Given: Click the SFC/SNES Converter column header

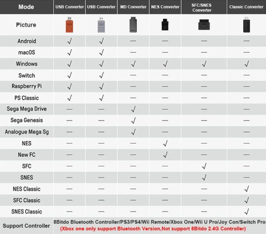Looking at the screenshot, I should (204, 7).
